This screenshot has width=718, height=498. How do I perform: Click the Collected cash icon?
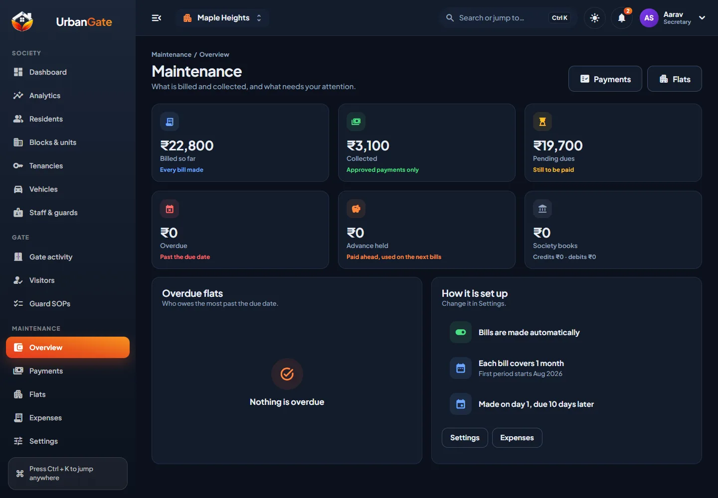click(x=356, y=122)
